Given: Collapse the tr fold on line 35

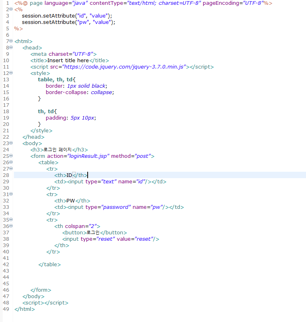Looking at the screenshot, I should pos(11,219).
